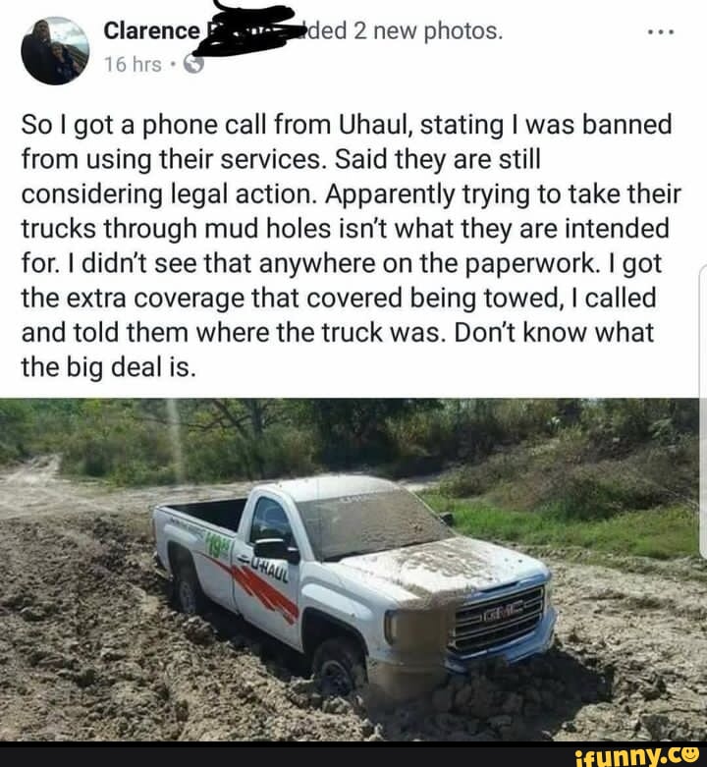707x767 pixels.
Task: Click the post text about Uhaul ban
Action: [x=351, y=247]
